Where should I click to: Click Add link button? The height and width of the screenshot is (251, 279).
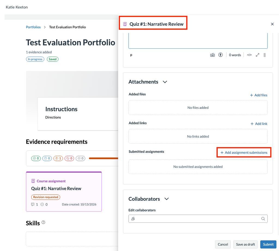coord(259,124)
